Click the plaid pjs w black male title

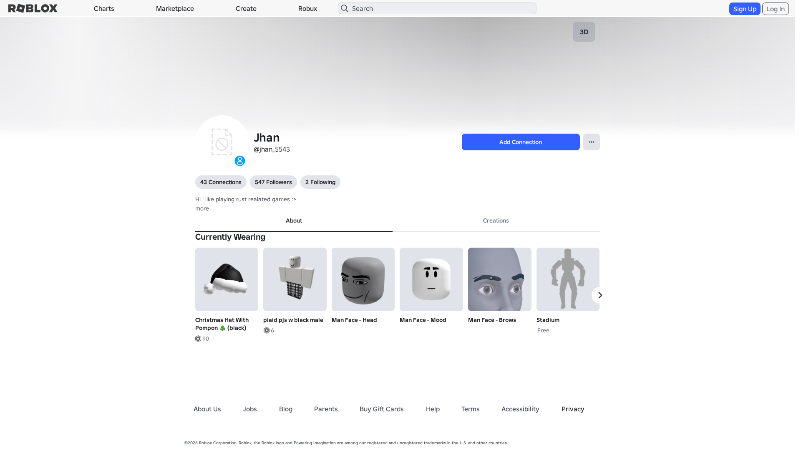(293, 320)
